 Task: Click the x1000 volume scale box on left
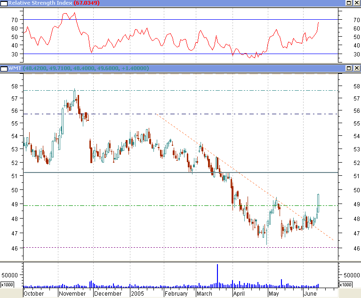coord(7,285)
